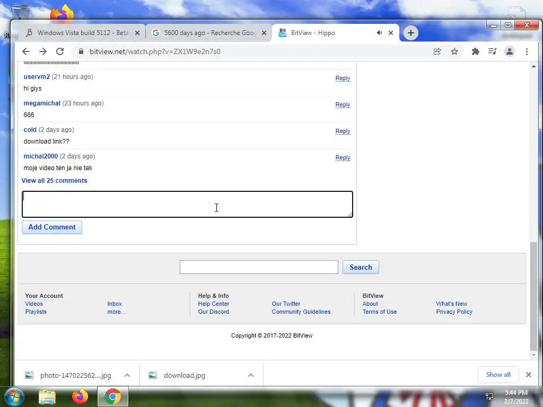Reply to michal2000's comment
This screenshot has height=407, width=543.
tap(343, 157)
